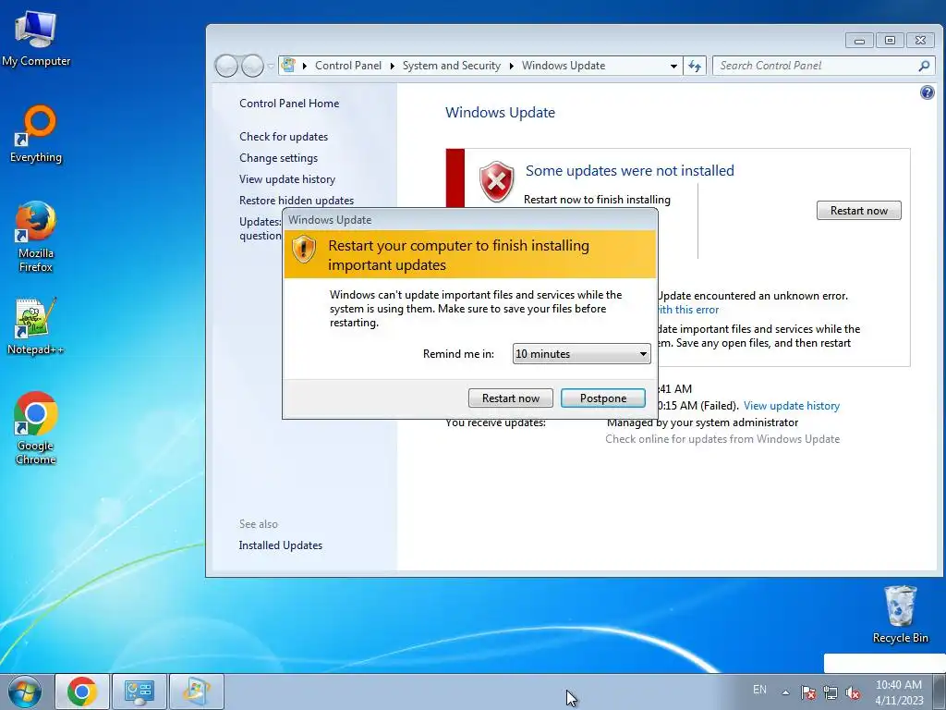Open Windows Update taskbar button
The image size is (946, 710).
(x=197, y=692)
